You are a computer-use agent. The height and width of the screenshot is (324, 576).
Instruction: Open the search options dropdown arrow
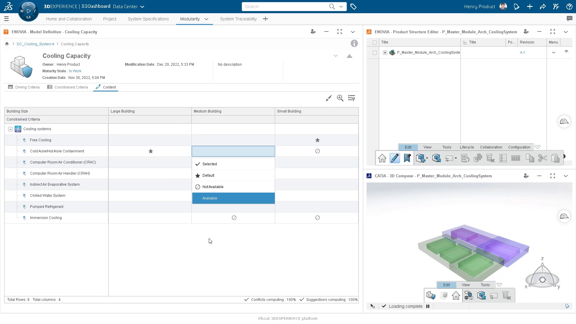click(341, 7)
